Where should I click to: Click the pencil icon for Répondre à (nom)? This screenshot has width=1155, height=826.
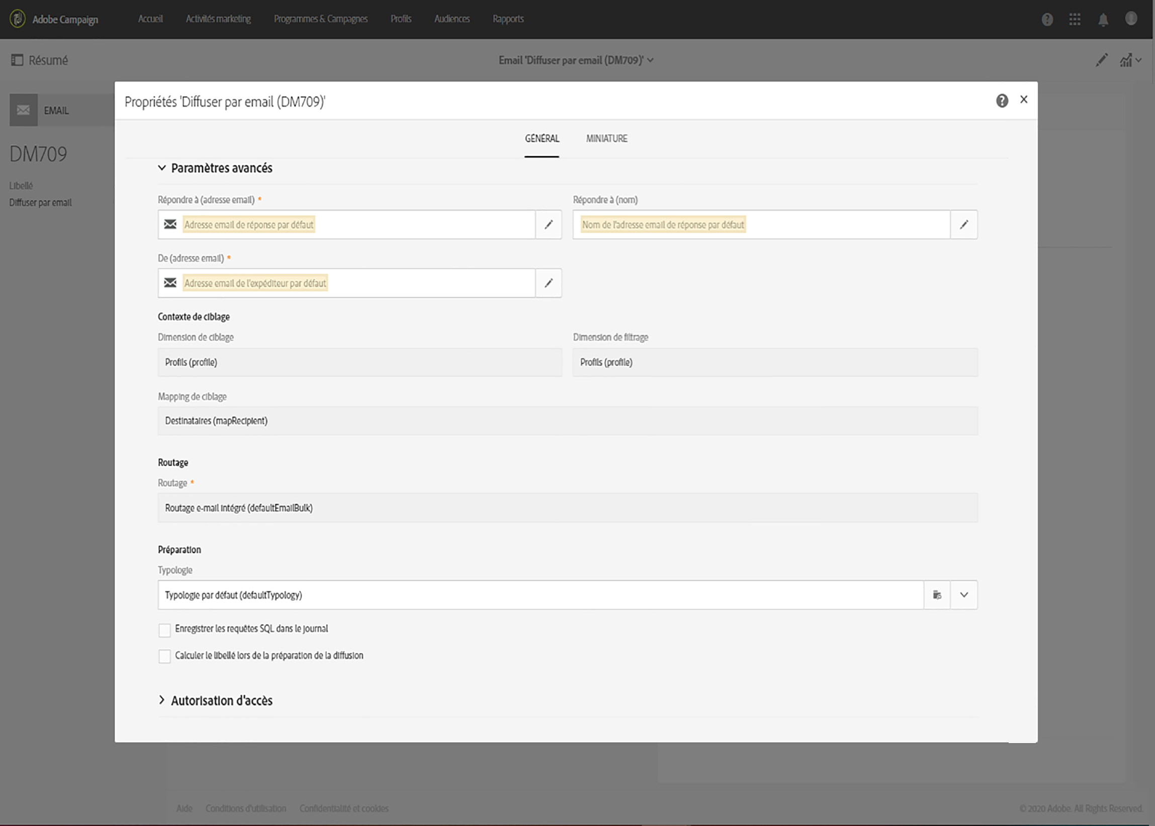963,224
